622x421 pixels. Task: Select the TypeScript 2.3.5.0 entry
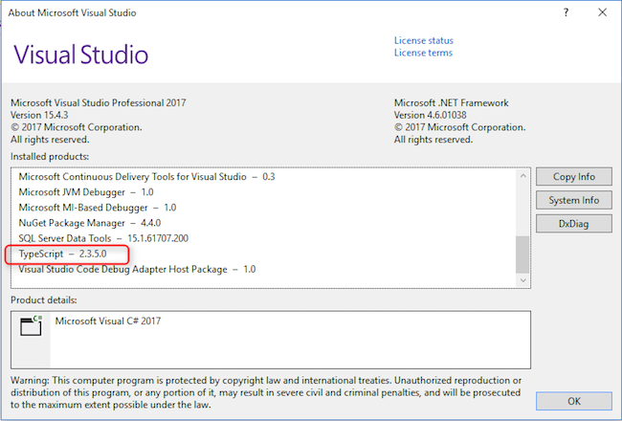[62, 254]
